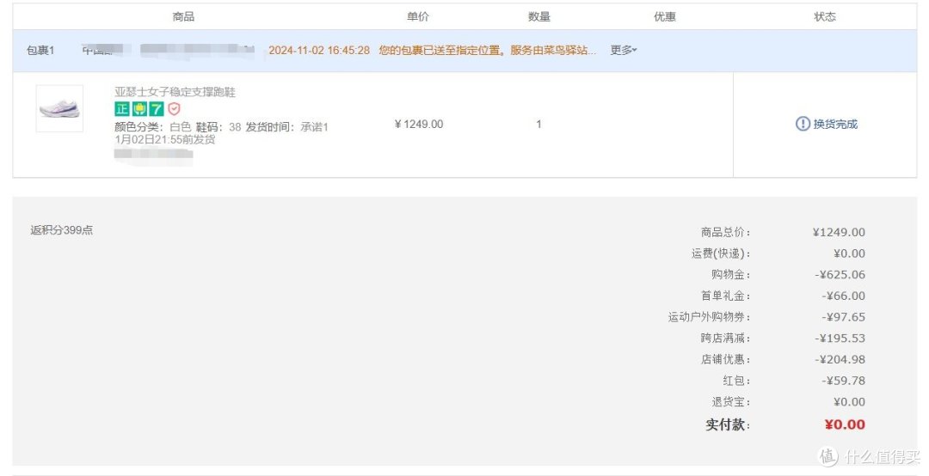
Task: Click the exclamation info icon beside 换货完成
Action: (x=803, y=124)
